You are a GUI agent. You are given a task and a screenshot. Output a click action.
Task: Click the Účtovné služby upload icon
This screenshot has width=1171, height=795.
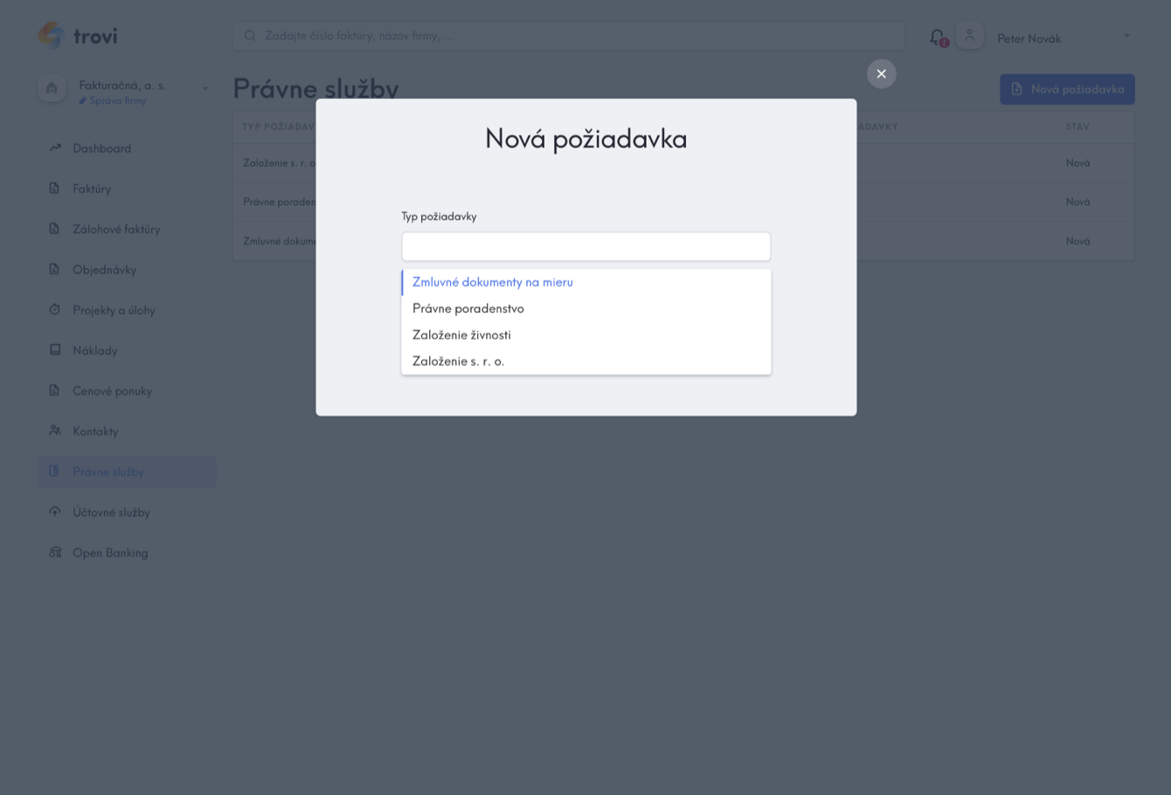click(x=55, y=512)
